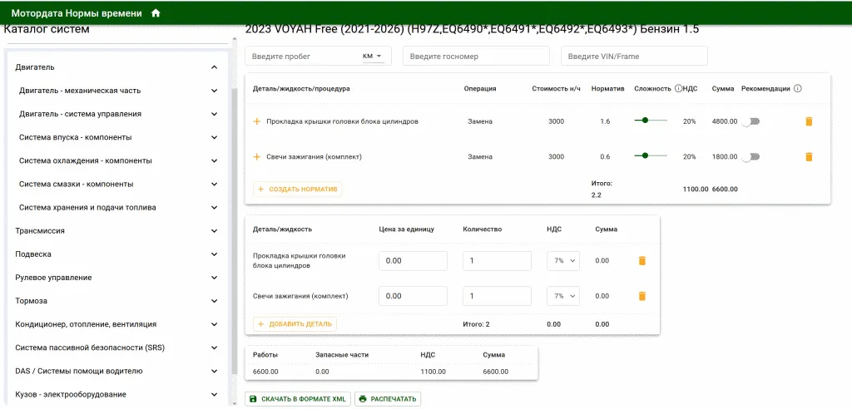Expand Свечи зажигания labor row plus icon

coord(258,157)
